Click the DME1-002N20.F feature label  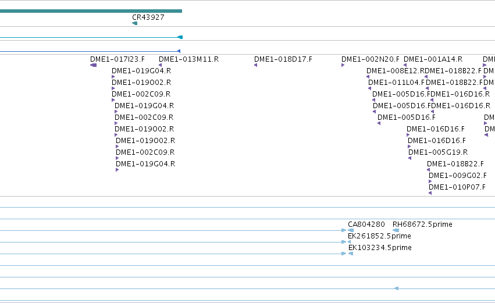coord(371,59)
